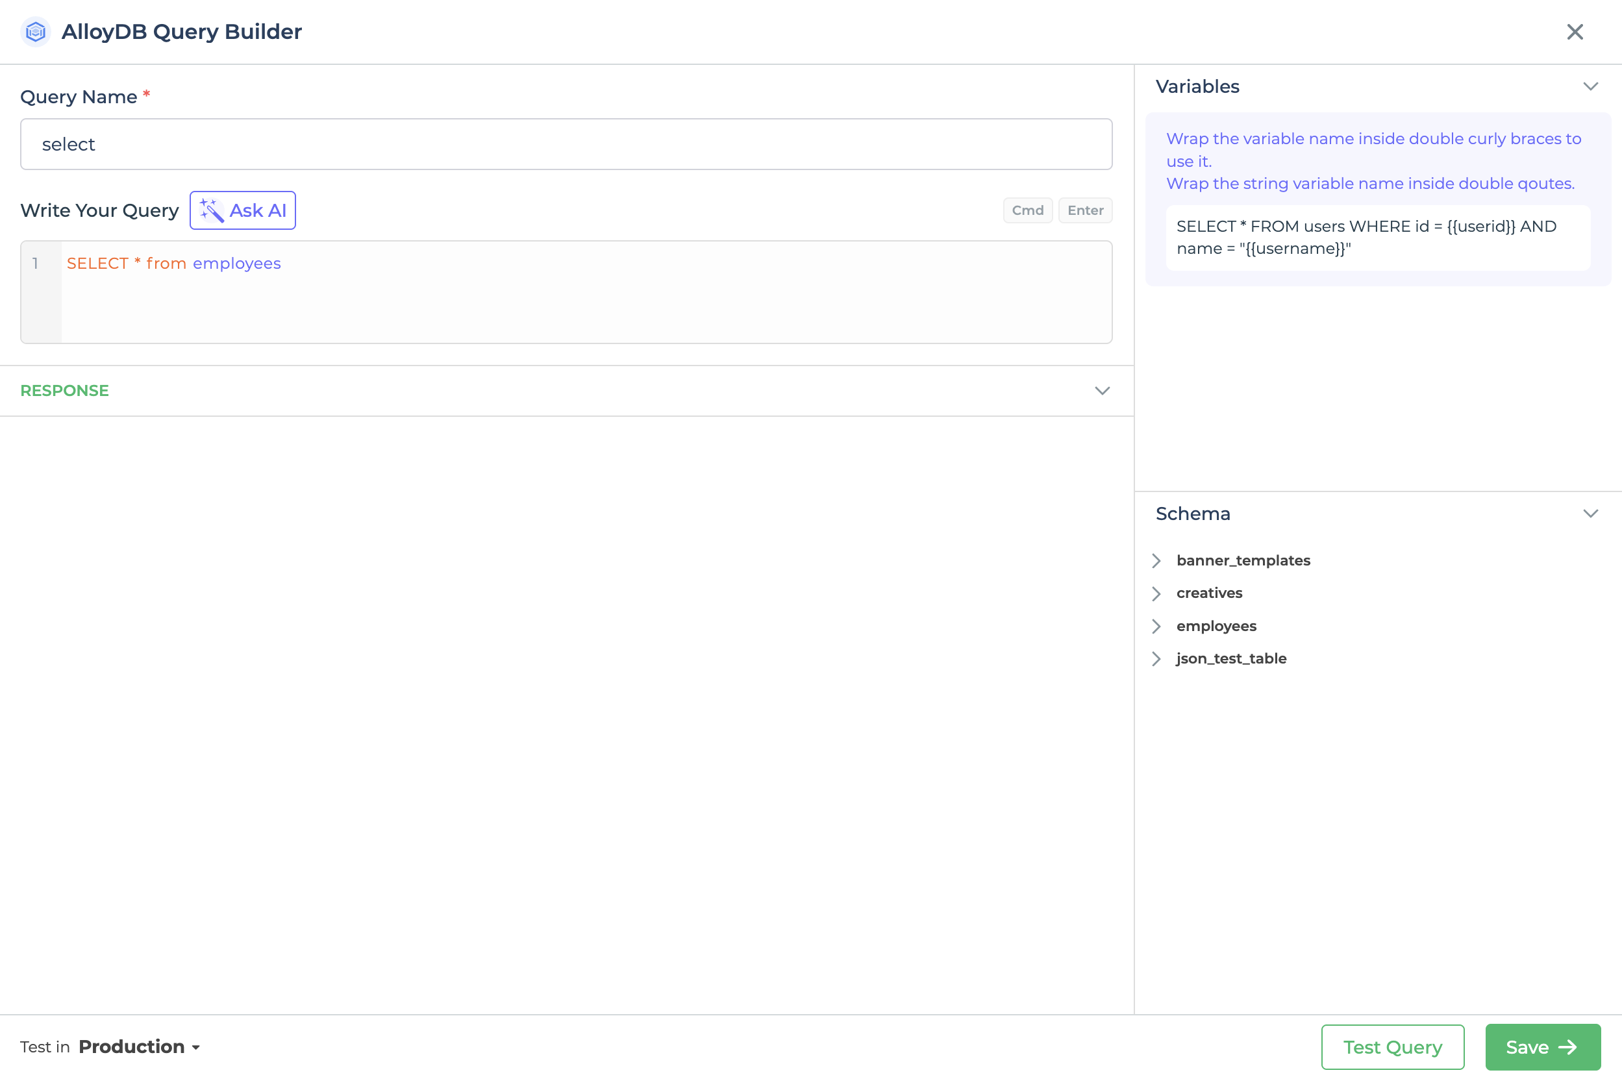1622x1079 pixels.
Task: Expand the banner_templates table chevron
Action: click(x=1156, y=561)
